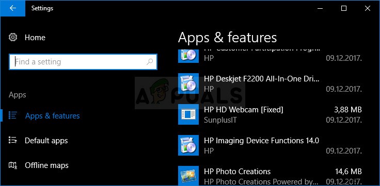
Task: Click the Default apps sidebar icon
Action: click(x=12, y=140)
